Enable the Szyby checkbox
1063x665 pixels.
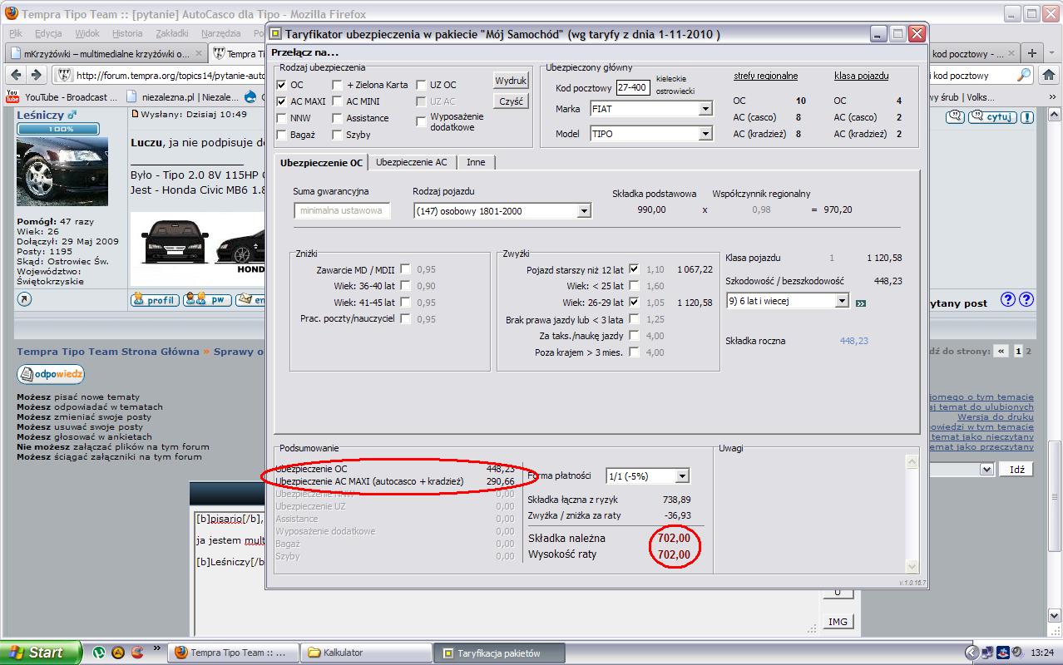coord(337,135)
